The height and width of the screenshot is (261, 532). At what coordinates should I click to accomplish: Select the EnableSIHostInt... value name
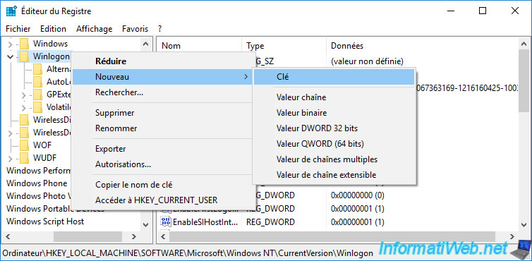coord(205,222)
